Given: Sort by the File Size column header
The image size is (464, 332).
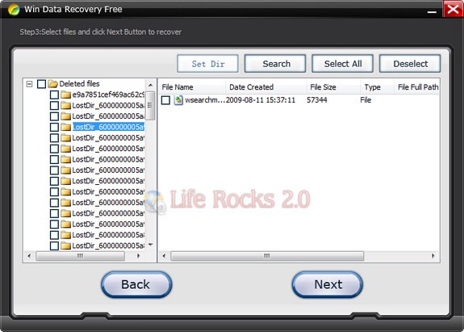Looking at the screenshot, I should pos(333,87).
